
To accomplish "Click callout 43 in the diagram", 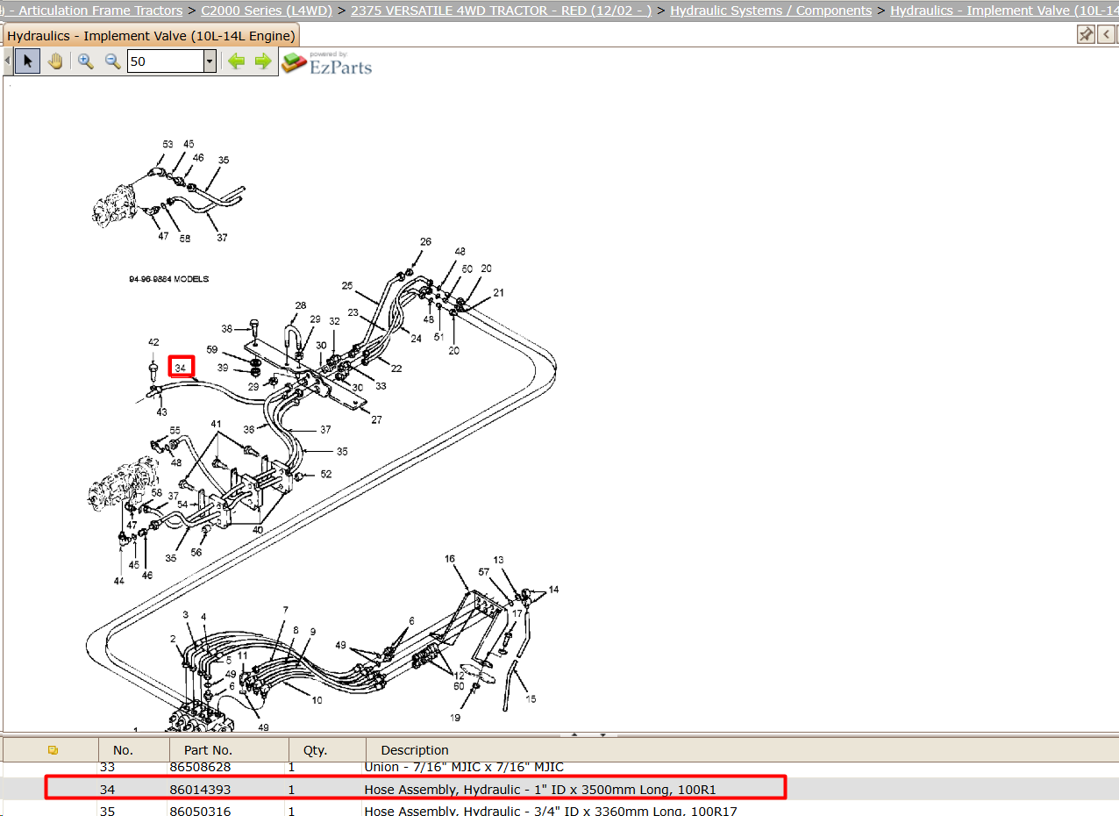I will tap(161, 412).
